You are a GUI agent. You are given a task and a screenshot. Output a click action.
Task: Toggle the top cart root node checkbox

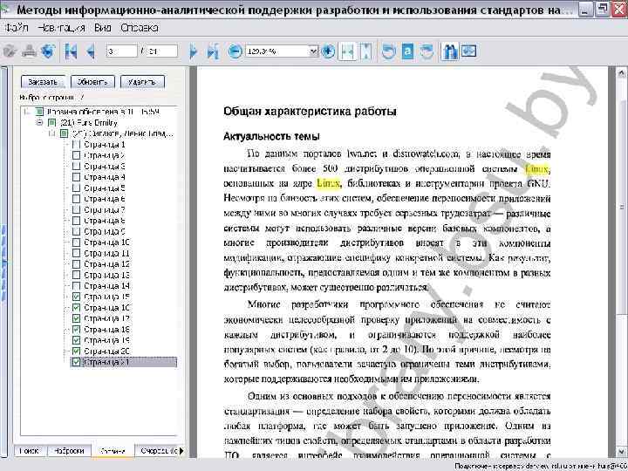pos(39,112)
